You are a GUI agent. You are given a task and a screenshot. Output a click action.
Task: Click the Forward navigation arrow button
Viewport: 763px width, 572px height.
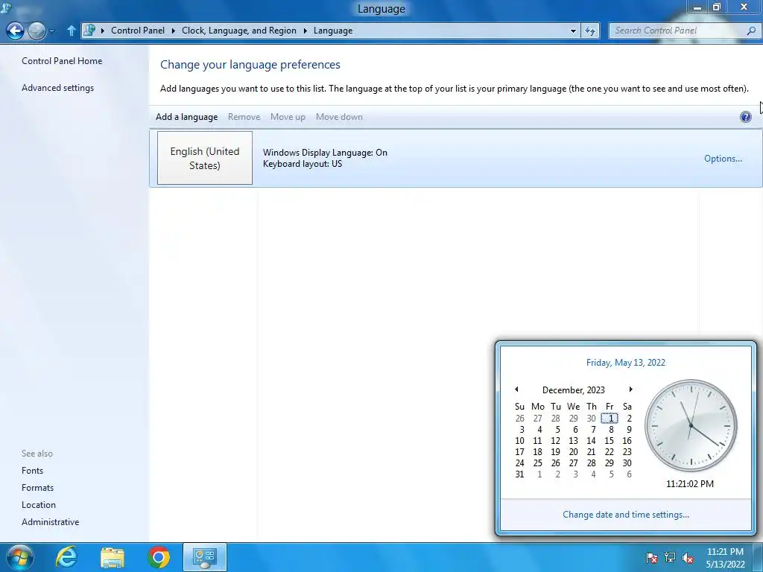[37, 31]
